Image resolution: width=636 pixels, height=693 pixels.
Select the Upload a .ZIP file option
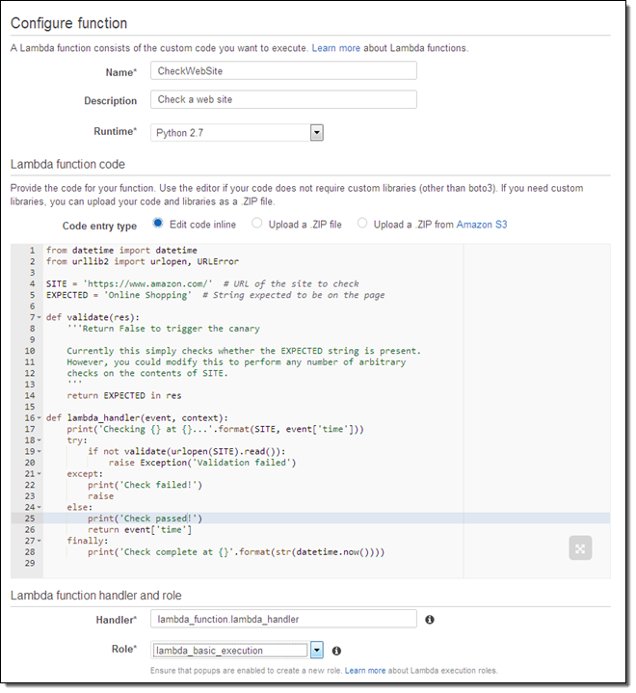pos(256,224)
